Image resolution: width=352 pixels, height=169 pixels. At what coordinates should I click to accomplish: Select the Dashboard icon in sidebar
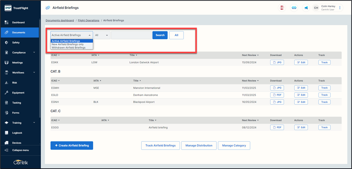point(6,22)
